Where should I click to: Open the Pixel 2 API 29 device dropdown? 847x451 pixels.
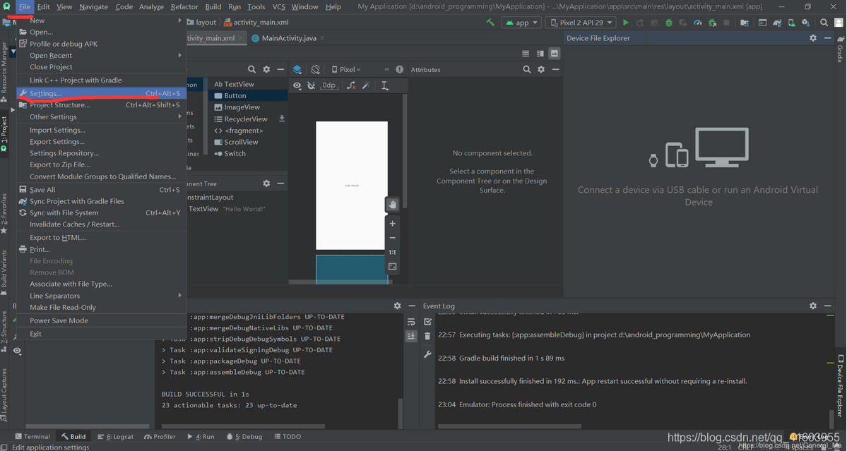click(581, 22)
